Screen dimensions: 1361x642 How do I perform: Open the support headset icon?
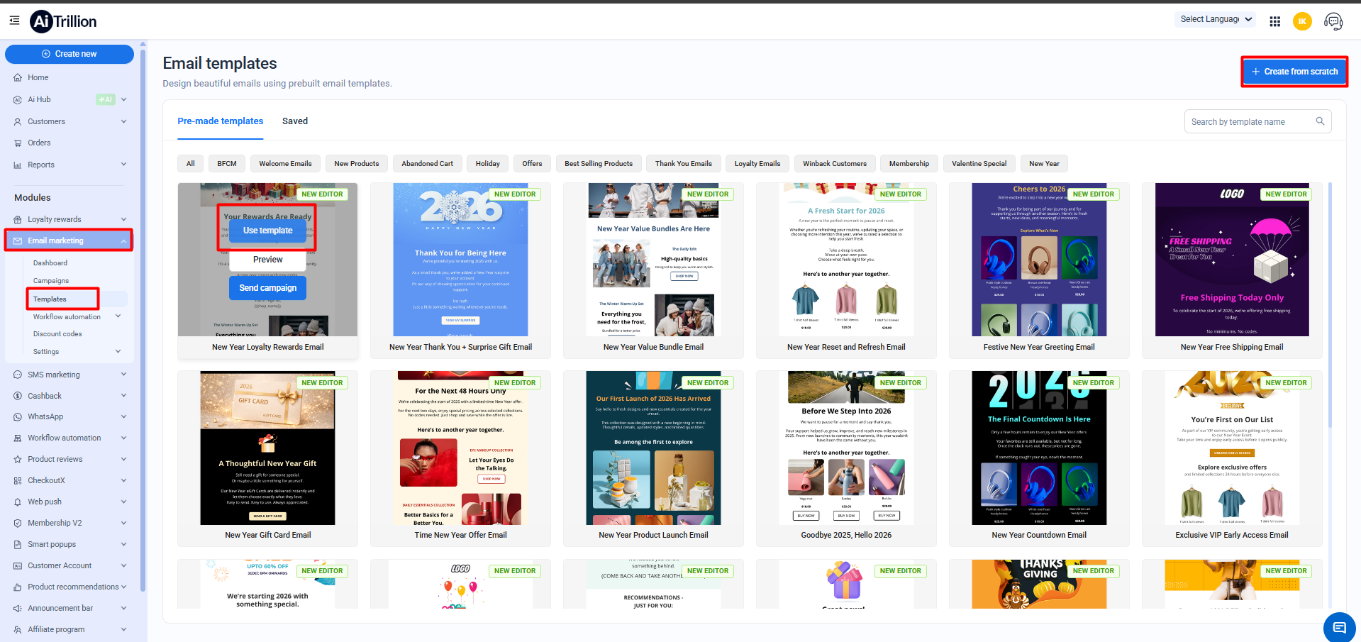click(1333, 21)
